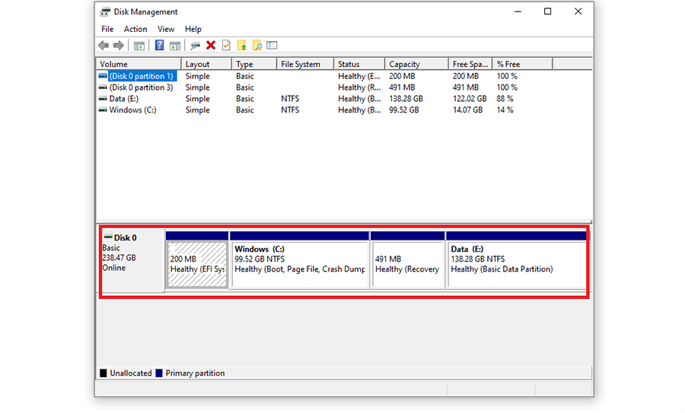This screenshot has height=413, width=685.
Task: Click the red X Delete icon
Action: point(211,46)
